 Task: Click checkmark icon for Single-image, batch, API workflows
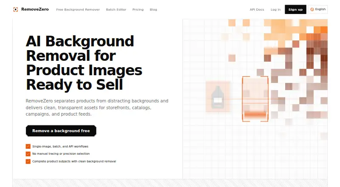28,147
